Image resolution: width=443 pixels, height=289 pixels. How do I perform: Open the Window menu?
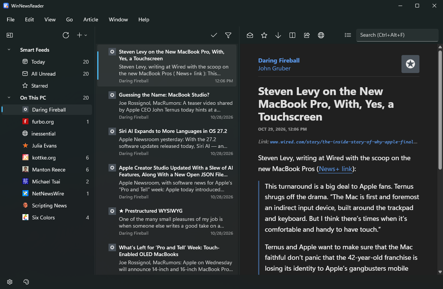click(118, 19)
